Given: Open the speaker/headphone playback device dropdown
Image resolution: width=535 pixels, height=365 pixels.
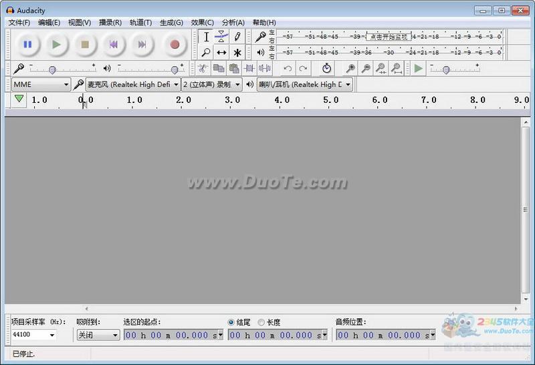Looking at the screenshot, I should tap(305, 84).
